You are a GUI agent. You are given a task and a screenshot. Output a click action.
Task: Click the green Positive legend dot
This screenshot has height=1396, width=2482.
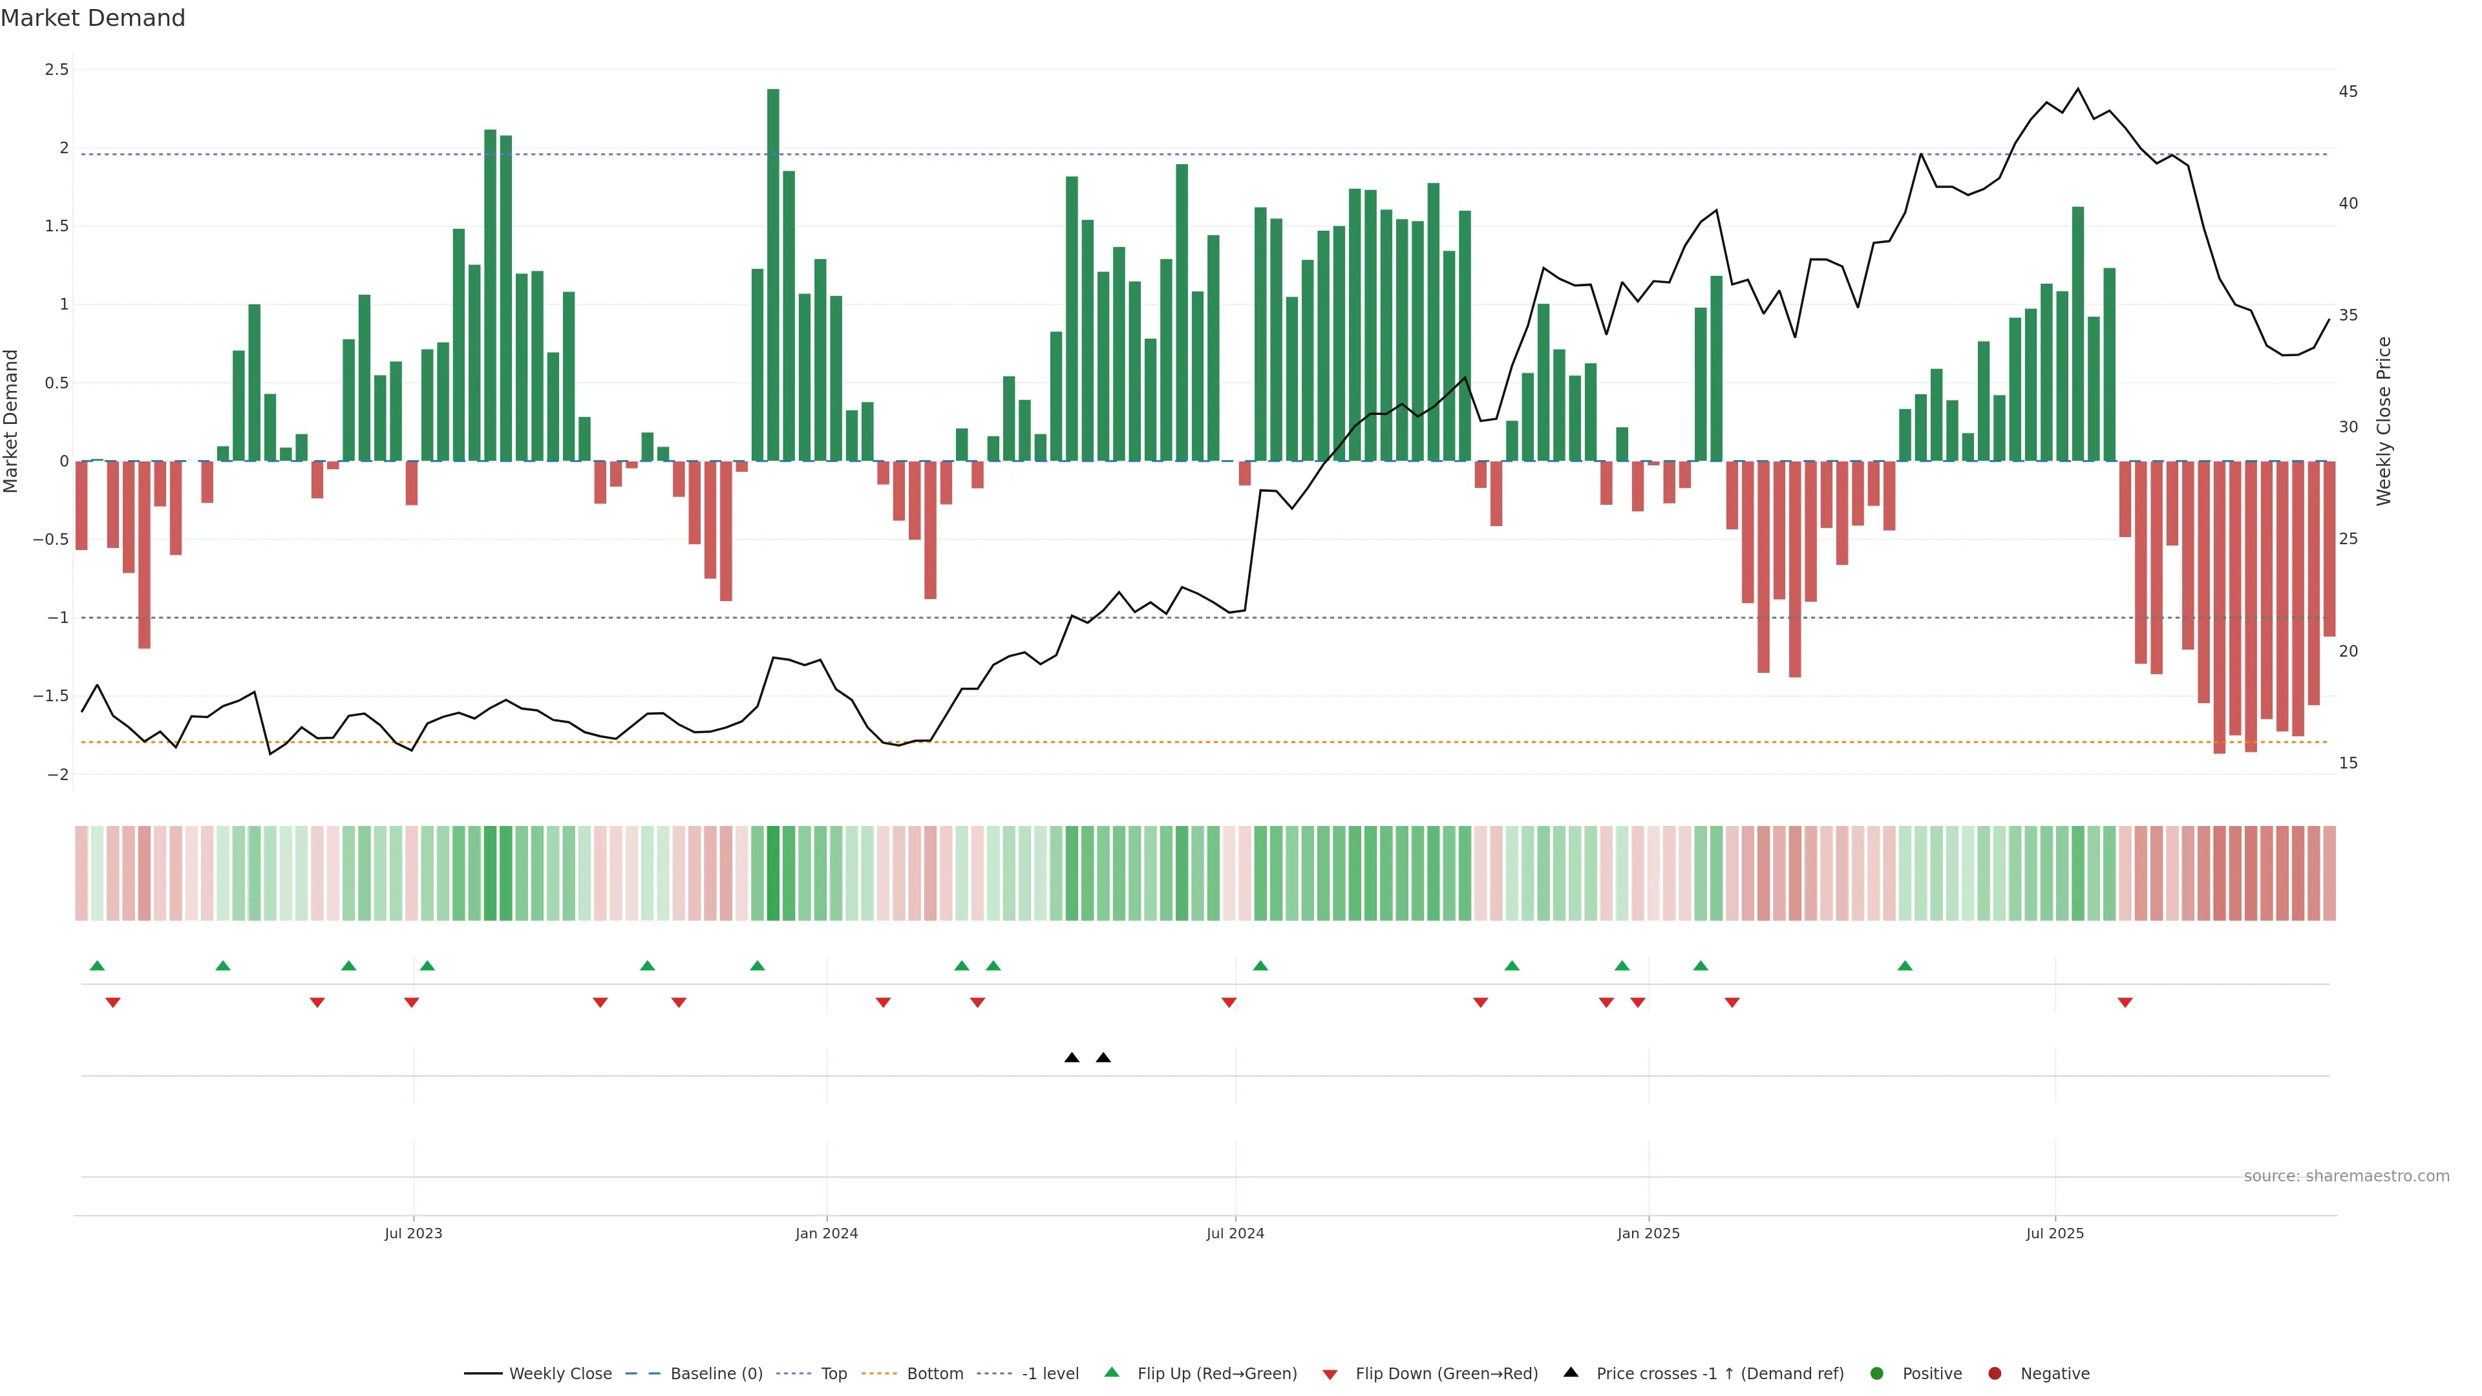coord(1877,1374)
